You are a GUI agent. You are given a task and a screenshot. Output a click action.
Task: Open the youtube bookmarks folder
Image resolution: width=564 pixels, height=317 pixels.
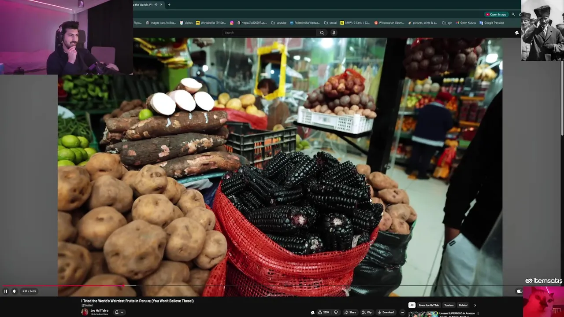tap(279, 23)
